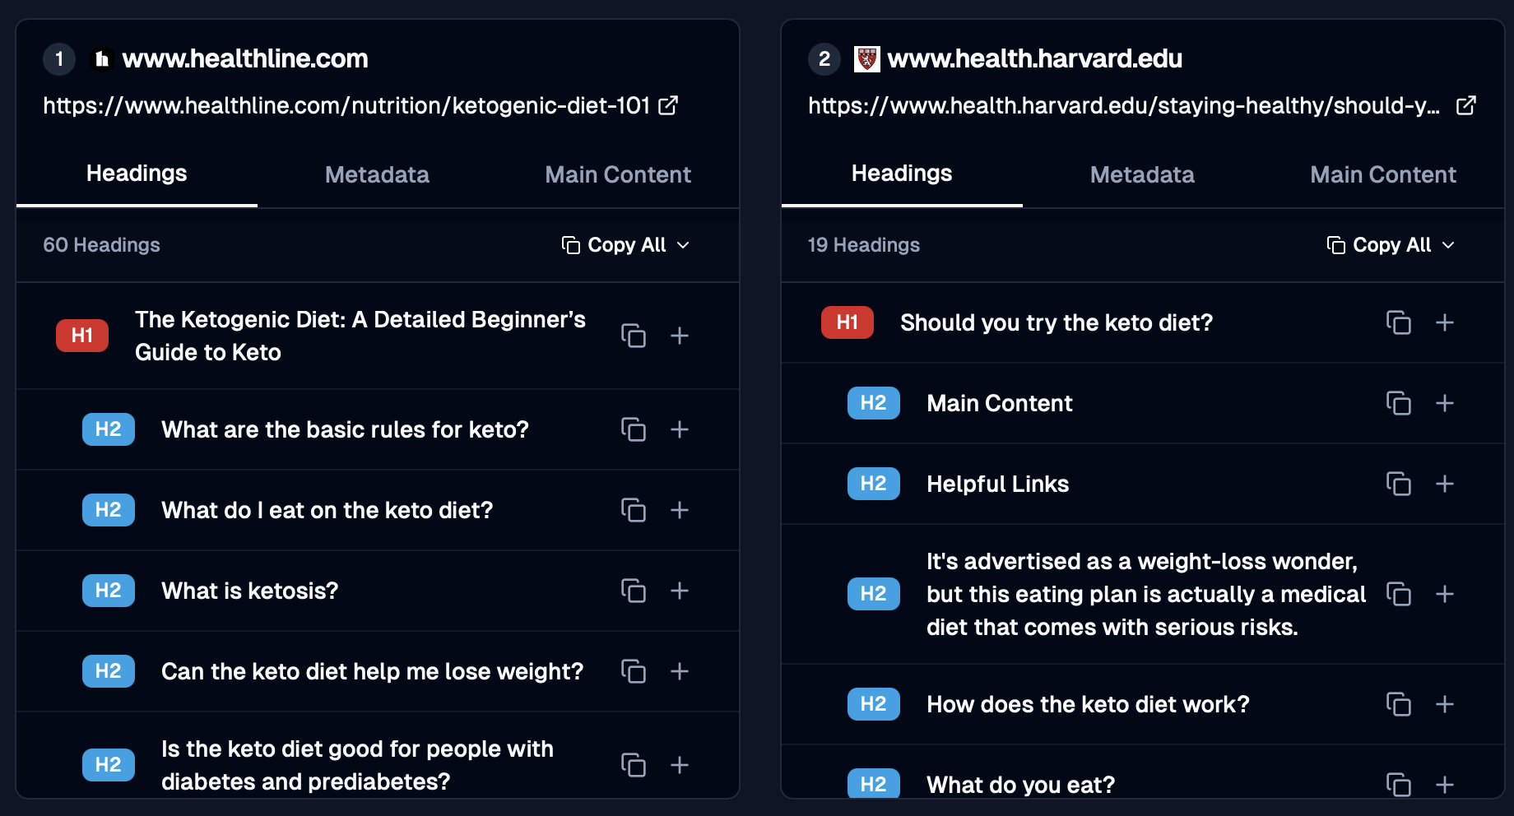
Task: Add 'What are the basic rules for keto?' heading
Action: [x=679, y=429]
